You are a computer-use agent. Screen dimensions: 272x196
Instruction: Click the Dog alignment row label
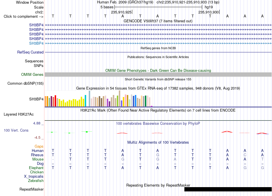tap(40, 164)
